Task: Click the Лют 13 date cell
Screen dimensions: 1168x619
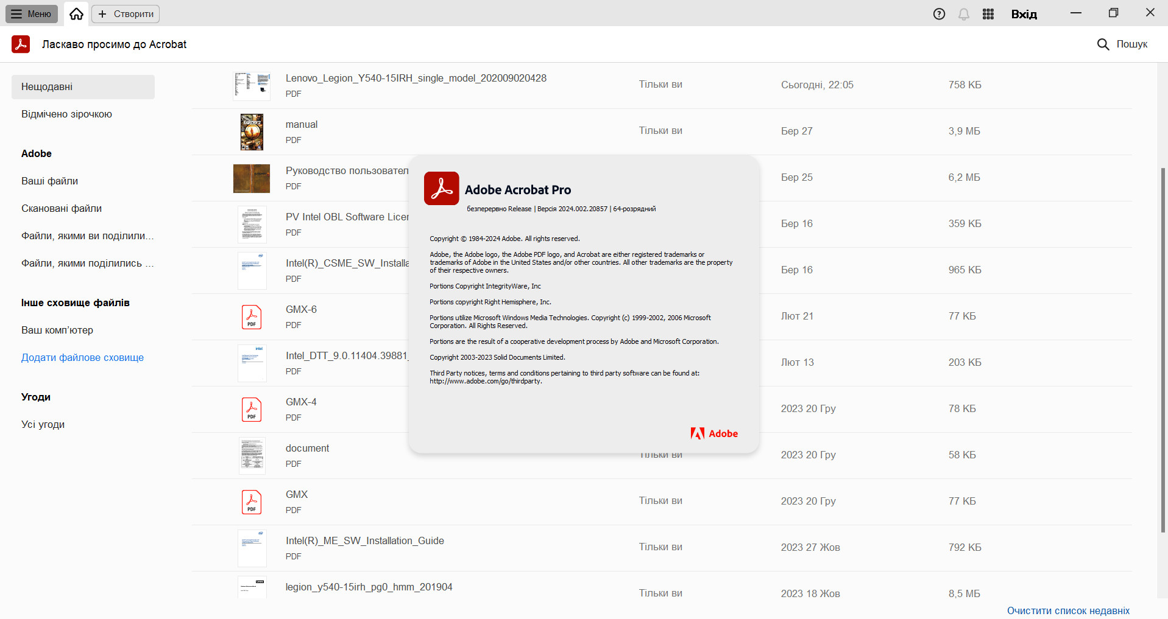Action: point(798,363)
